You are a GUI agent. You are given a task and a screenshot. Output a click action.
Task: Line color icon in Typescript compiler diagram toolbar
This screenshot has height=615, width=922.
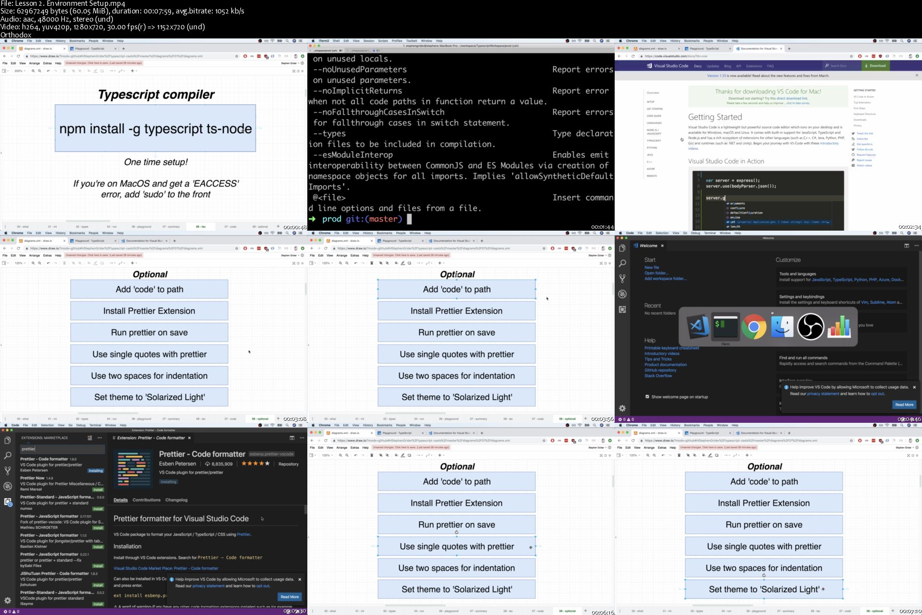coord(96,71)
